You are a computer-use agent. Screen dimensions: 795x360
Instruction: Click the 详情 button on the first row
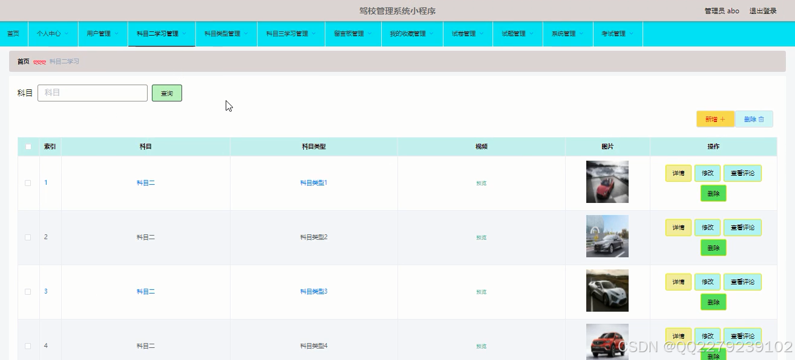coord(678,173)
